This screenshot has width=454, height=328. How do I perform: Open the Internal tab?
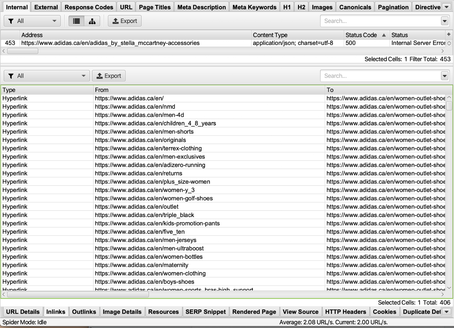17,7
